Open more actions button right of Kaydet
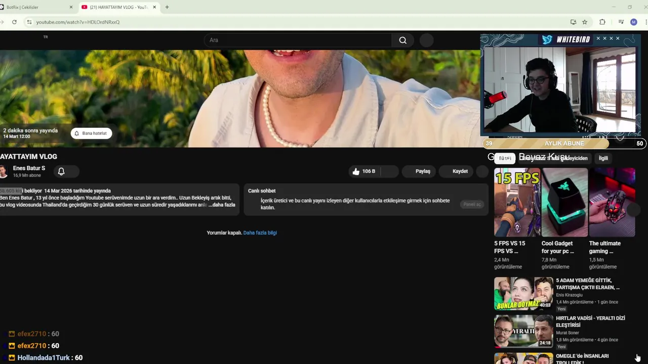Screen dimensions: 648x364 point(482,171)
